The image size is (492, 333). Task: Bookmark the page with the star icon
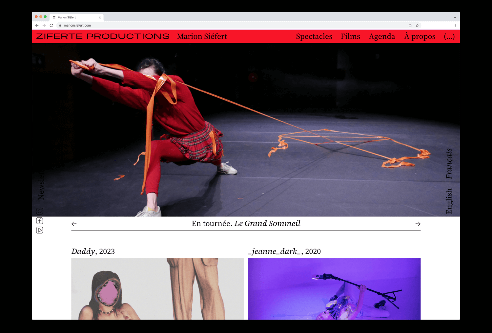coord(417,25)
